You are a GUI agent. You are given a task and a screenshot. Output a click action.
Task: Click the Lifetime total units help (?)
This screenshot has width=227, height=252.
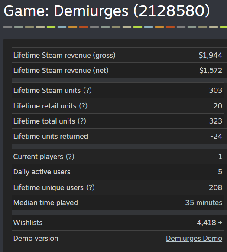(x=82, y=121)
